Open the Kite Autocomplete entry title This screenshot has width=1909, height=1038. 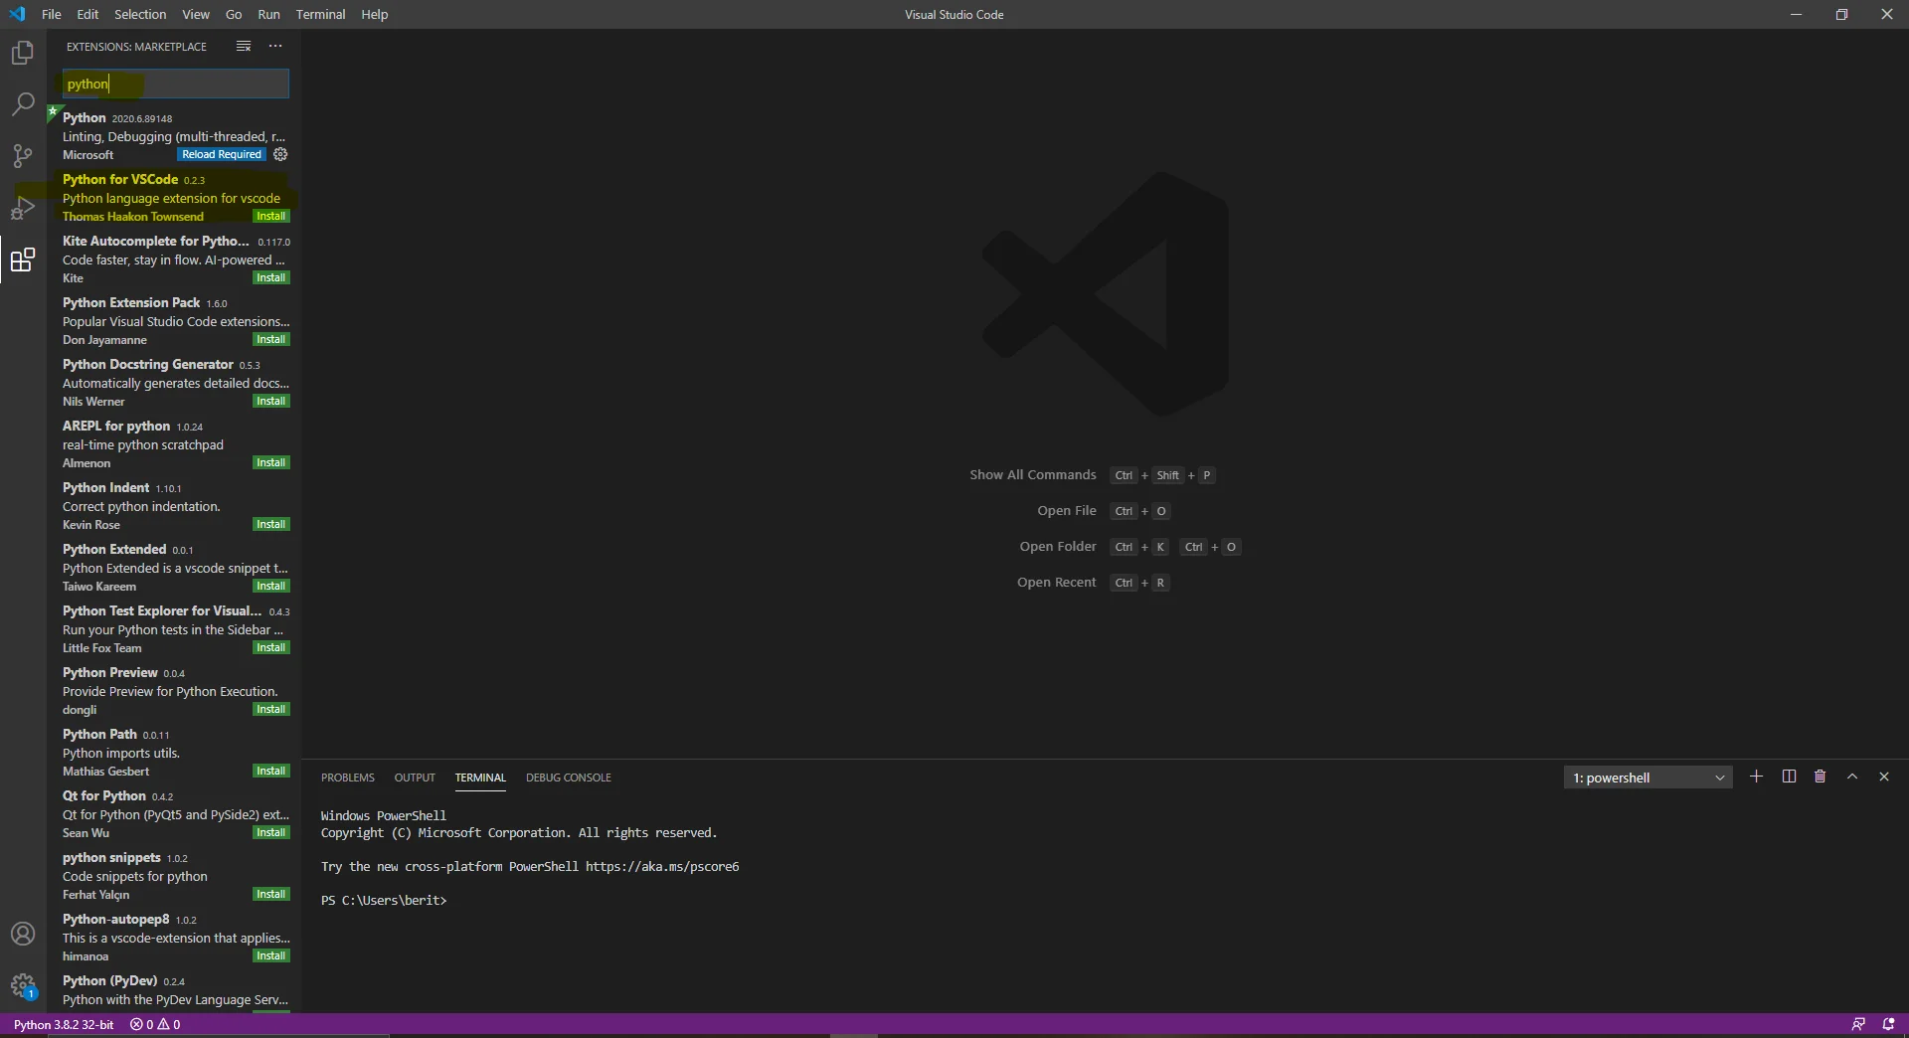(x=156, y=241)
